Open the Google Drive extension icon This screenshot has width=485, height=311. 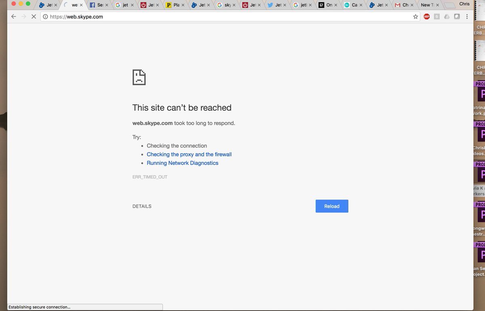click(447, 17)
